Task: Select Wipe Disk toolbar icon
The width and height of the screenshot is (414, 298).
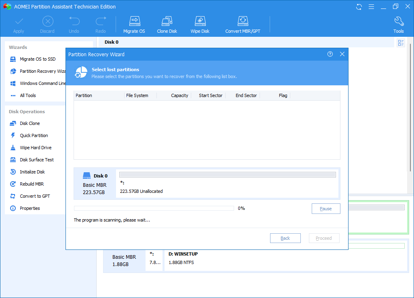Action: (200, 25)
